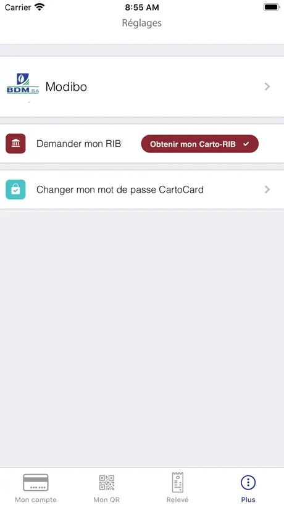284x505 pixels.
Task: Tap the battery indicator icon
Action: click(x=271, y=7)
